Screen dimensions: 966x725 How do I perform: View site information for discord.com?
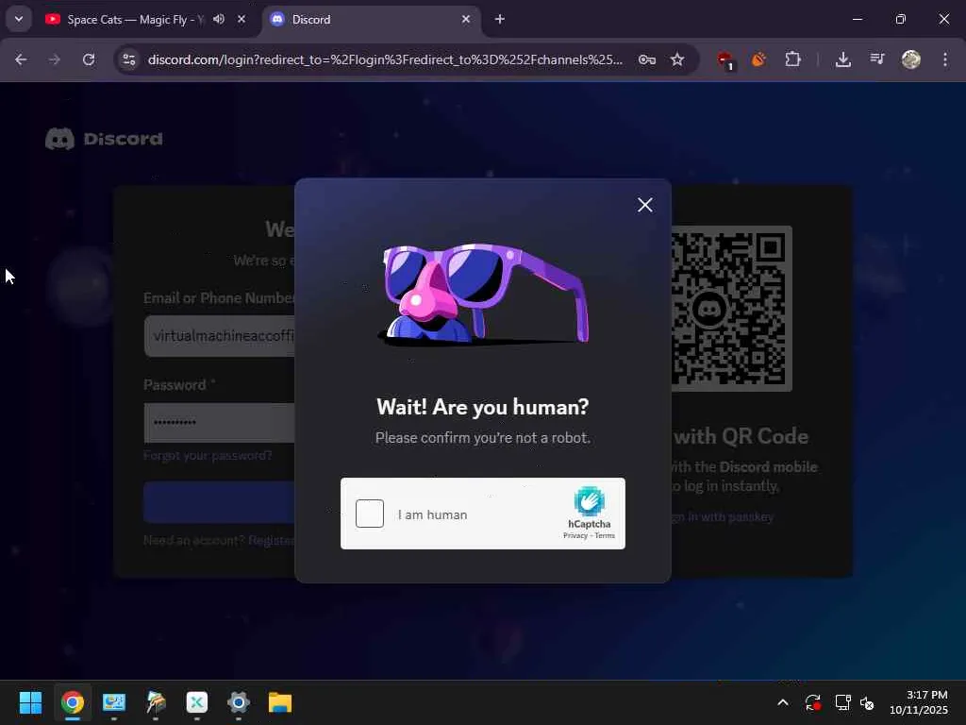pos(129,59)
